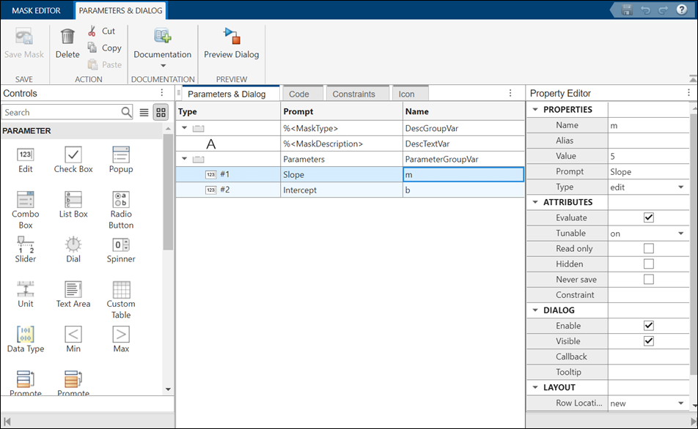This screenshot has height=429, width=698.
Task: Add a Spinner control
Action: pyautogui.click(x=121, y=250)
